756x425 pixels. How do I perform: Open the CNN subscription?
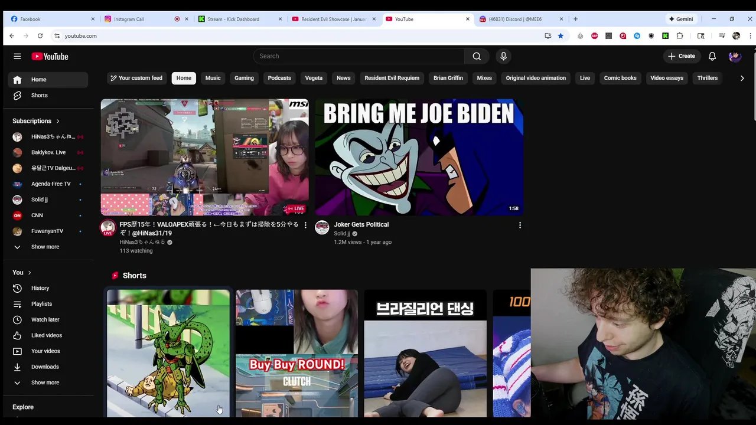click(x=48, y=215)
